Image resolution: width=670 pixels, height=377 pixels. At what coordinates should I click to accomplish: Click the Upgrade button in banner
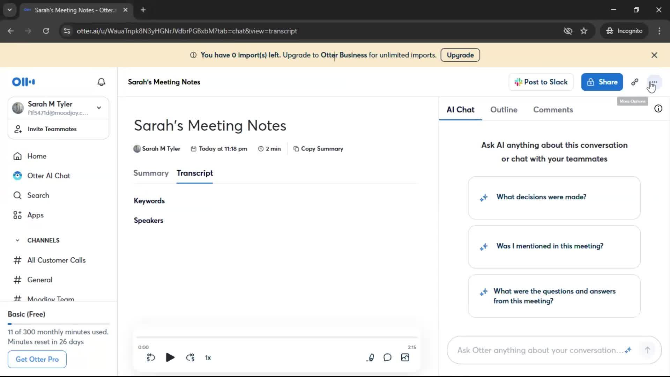tap(460, 55)
